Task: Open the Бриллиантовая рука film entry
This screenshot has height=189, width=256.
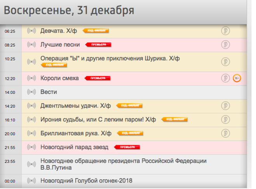Action: pos(76,134)
